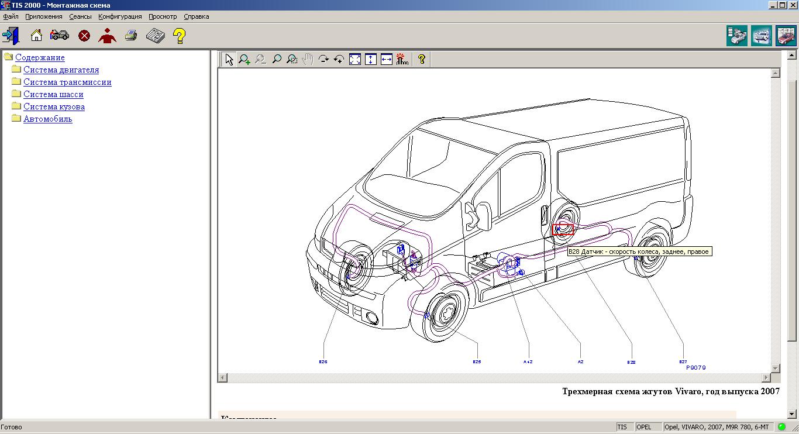
Task: Open the Справка menu
Action: [x=196, y=16]
